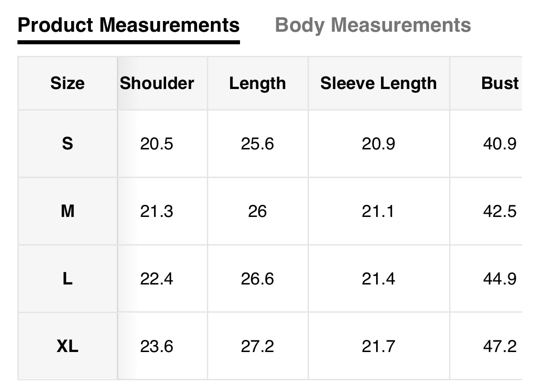The width and height of the screenshot is (540, 382).
Task: Select the Length column header
Action: tap(257, 83)
